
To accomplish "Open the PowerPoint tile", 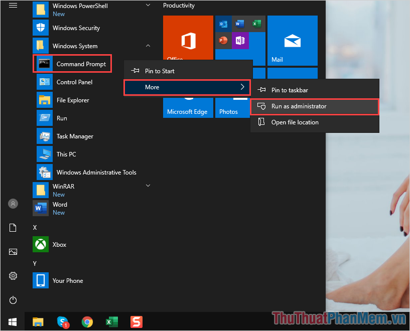I will click(223, 40).
